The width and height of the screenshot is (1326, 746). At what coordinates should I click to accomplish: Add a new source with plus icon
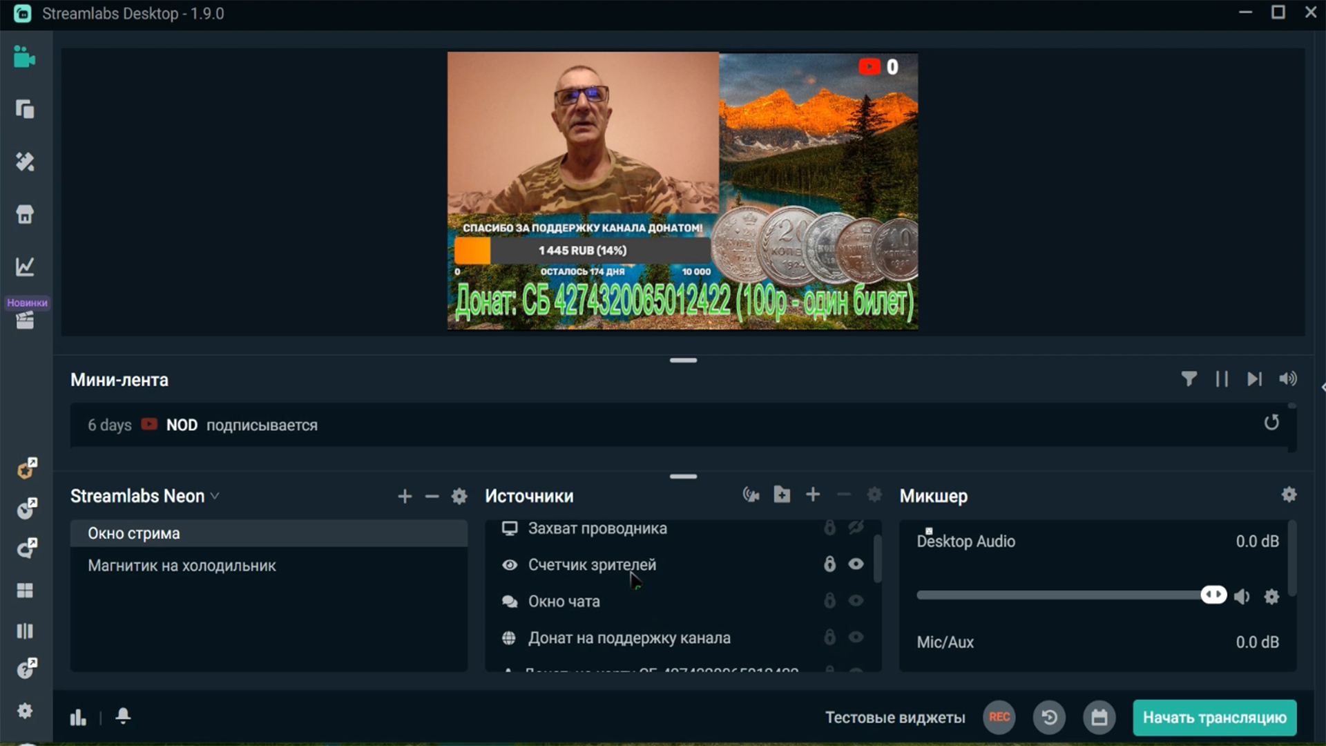coord(813,495)
